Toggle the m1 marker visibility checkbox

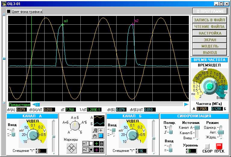(91, 143)
